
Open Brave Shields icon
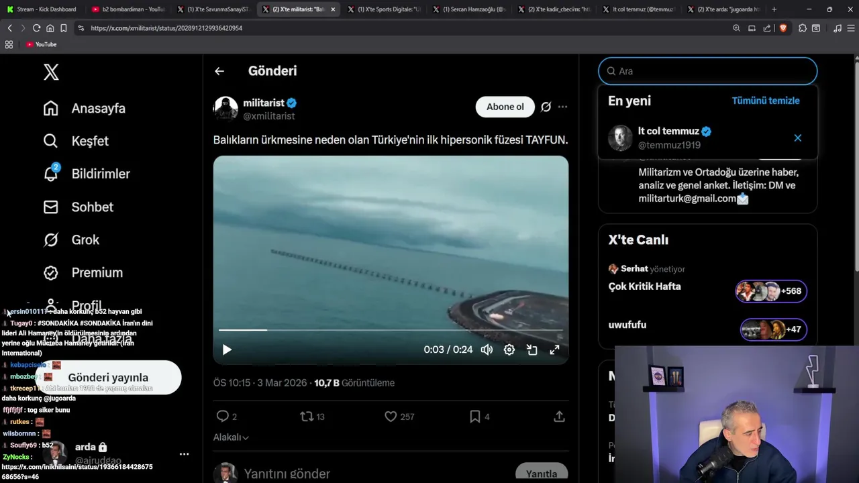(782, 28)
